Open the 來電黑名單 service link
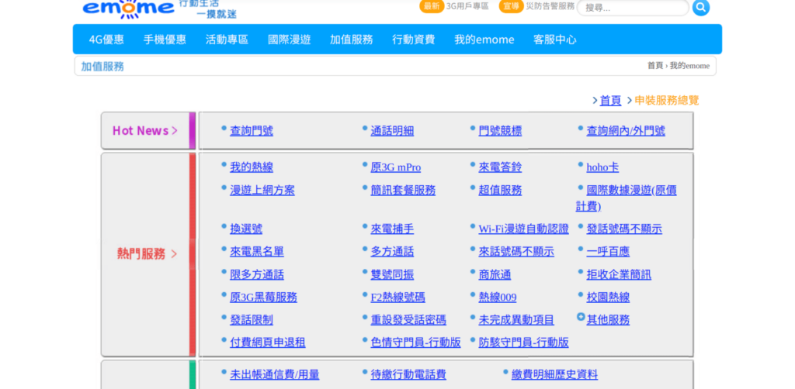 (x=257, y=252)
